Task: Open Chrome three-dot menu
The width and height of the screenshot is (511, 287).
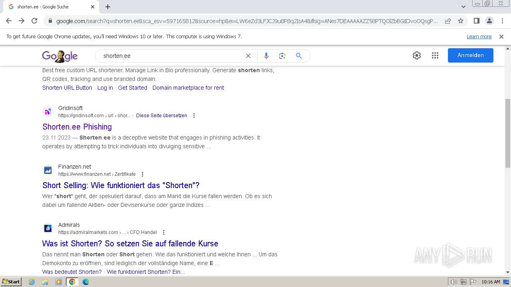Action: click(502, 21)
